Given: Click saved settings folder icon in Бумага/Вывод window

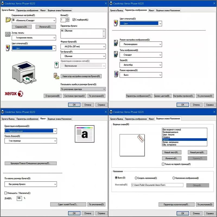Looking at the screenshot, I should tap(8, 20).
